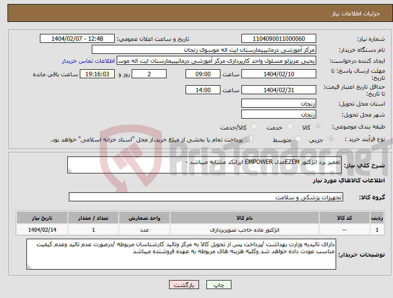Click the delivery city field زنجان
Image resolution: width=393 pixels, height=298 pixels.
(x=279, y=115)
